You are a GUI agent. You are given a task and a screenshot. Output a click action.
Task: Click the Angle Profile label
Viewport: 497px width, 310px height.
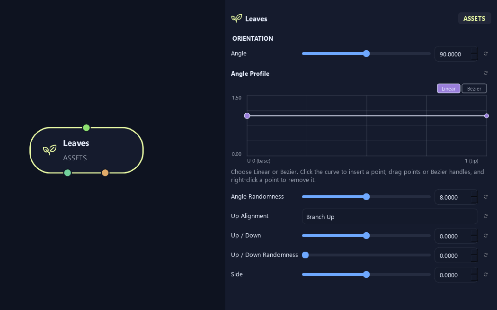tap(250, 73)
